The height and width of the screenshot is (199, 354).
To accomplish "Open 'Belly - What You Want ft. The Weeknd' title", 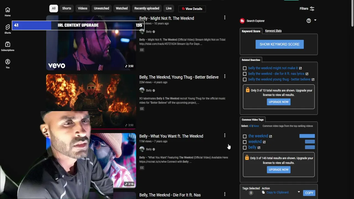I will point(171,136).
